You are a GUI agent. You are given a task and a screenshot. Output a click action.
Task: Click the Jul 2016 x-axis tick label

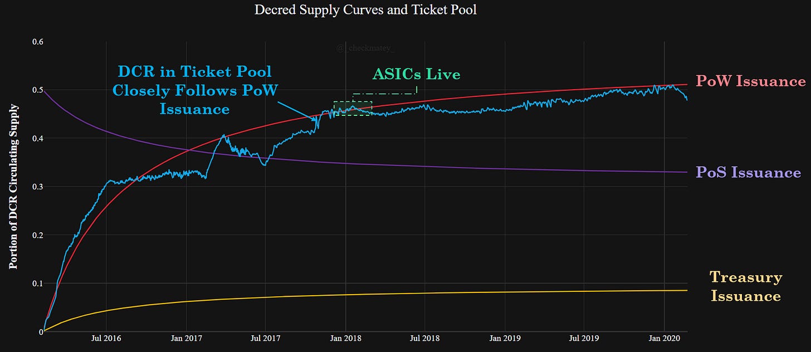coord(106,338)
